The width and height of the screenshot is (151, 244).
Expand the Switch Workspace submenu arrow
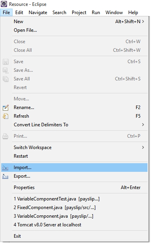(143, 147)
